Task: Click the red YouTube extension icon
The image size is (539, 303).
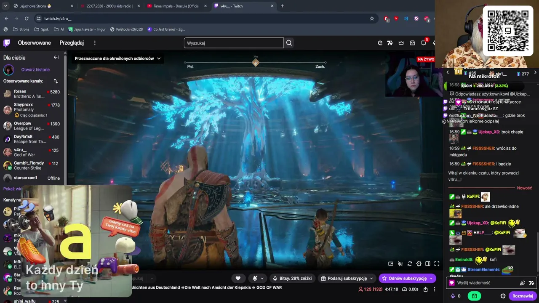Action: 396,19
